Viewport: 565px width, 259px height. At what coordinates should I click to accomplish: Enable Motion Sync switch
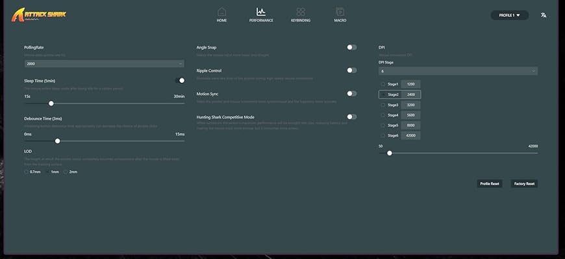pos(351,93)
